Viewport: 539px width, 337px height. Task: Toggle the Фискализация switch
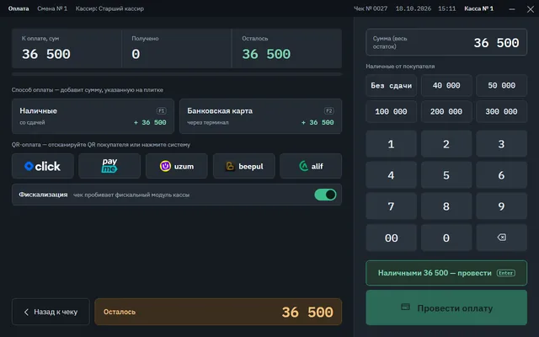[x=325, y=195]
